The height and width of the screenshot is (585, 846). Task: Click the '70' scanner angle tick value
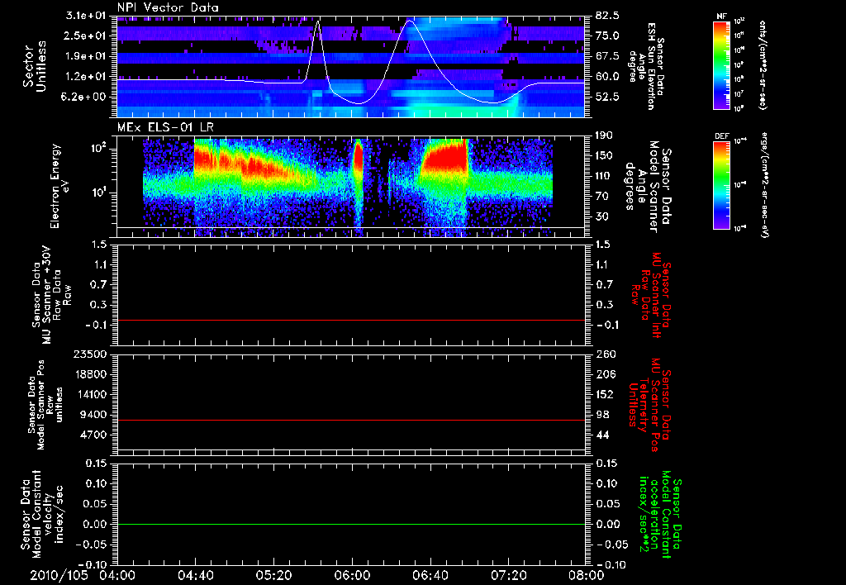coord(602,197)
